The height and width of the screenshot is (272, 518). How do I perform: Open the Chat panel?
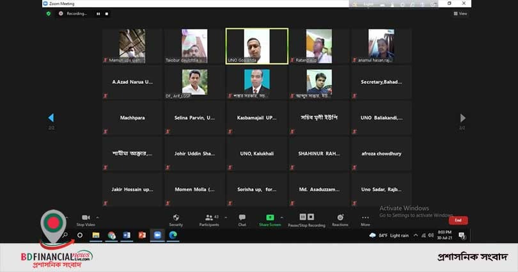click(242, 218)
